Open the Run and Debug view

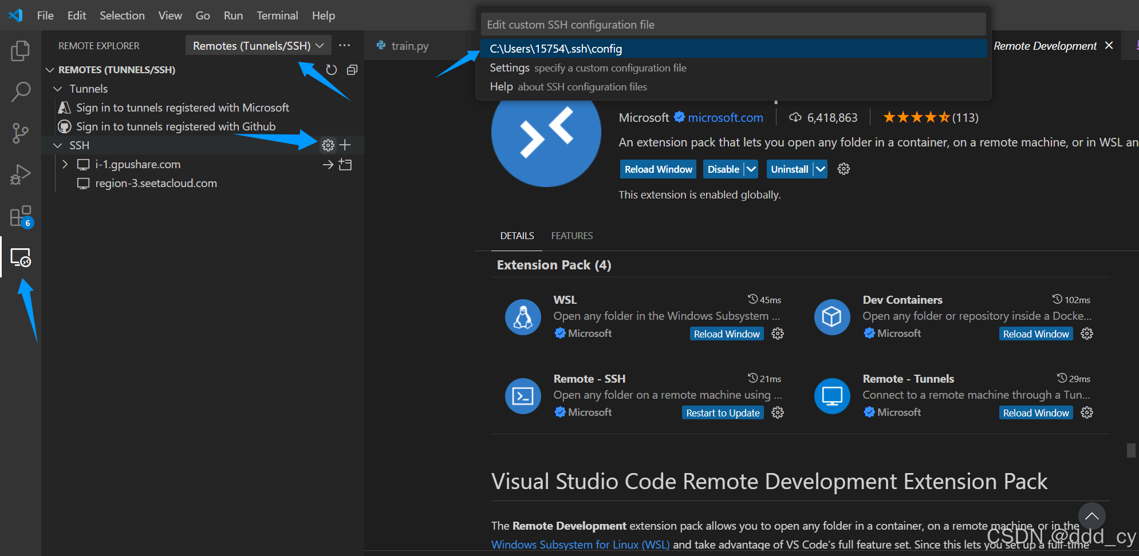(x=21, y=174)
